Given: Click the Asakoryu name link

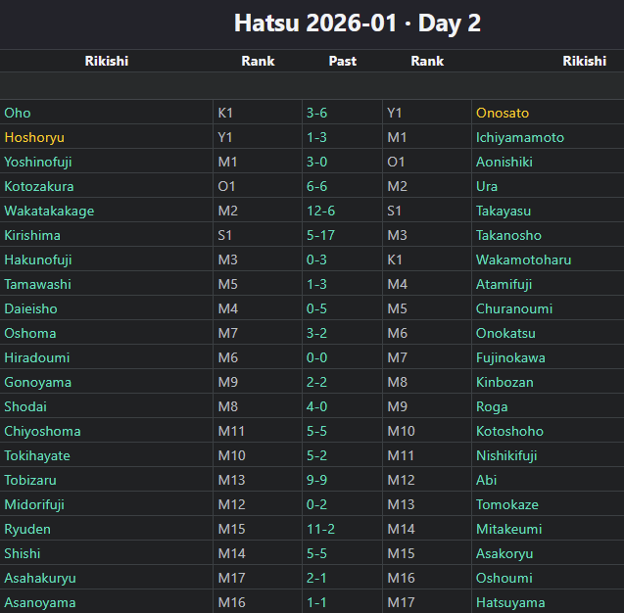Looking at the screenshot, I should [504, 553].
